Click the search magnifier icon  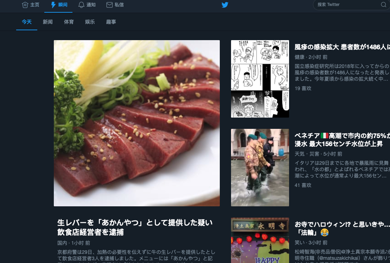pyautogui.click(x=384, y=5)
